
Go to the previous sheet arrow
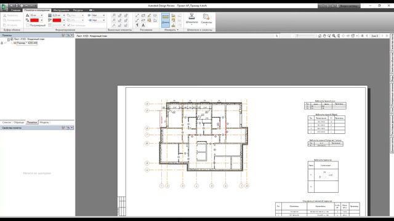[367, 36]
